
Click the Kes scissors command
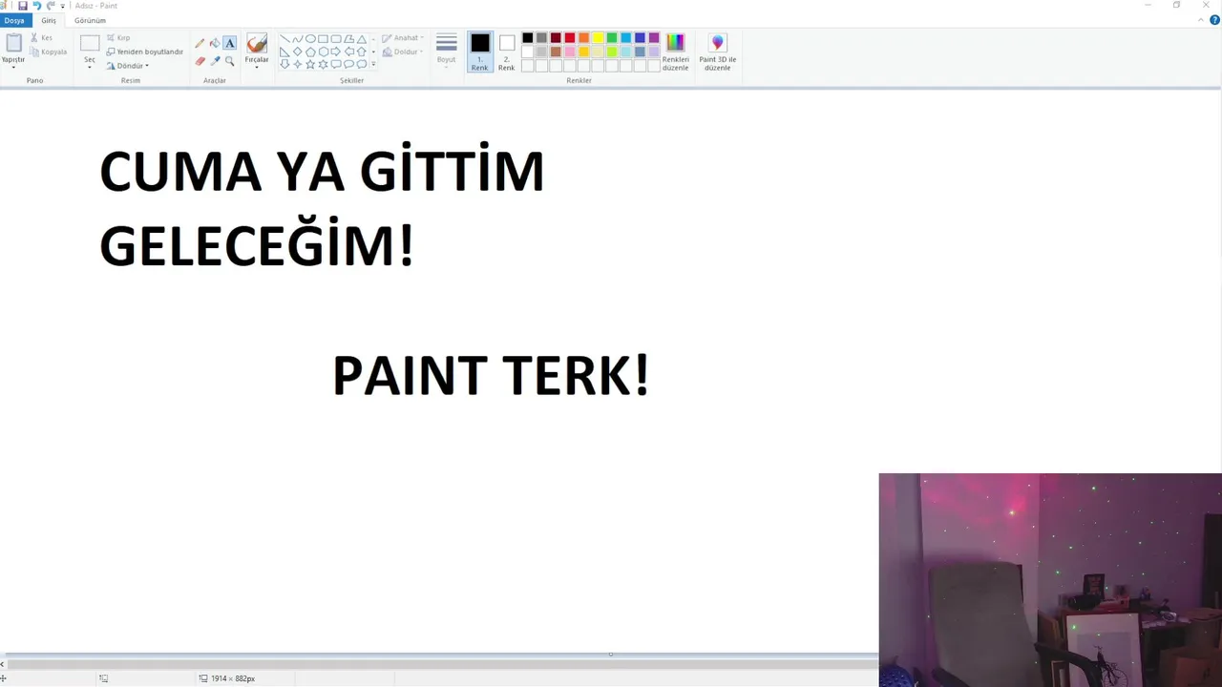tap(41, 38)
